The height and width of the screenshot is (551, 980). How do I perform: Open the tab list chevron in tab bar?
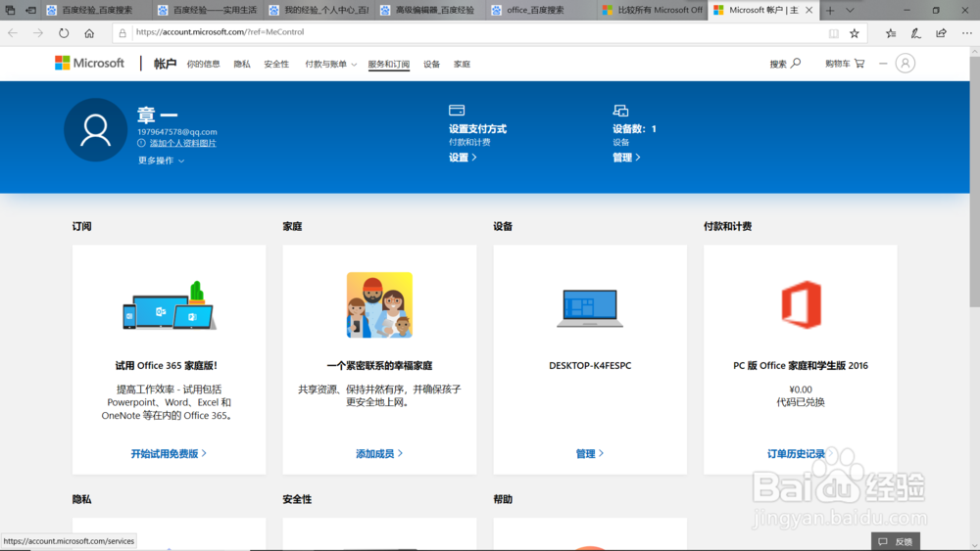[850, 11]
